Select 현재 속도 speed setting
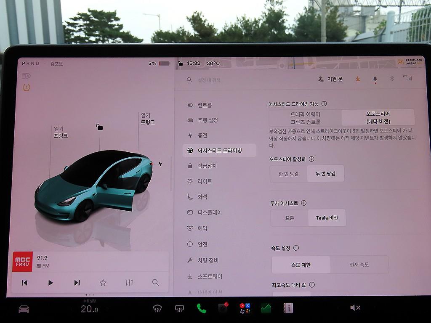 click(359, 265)
